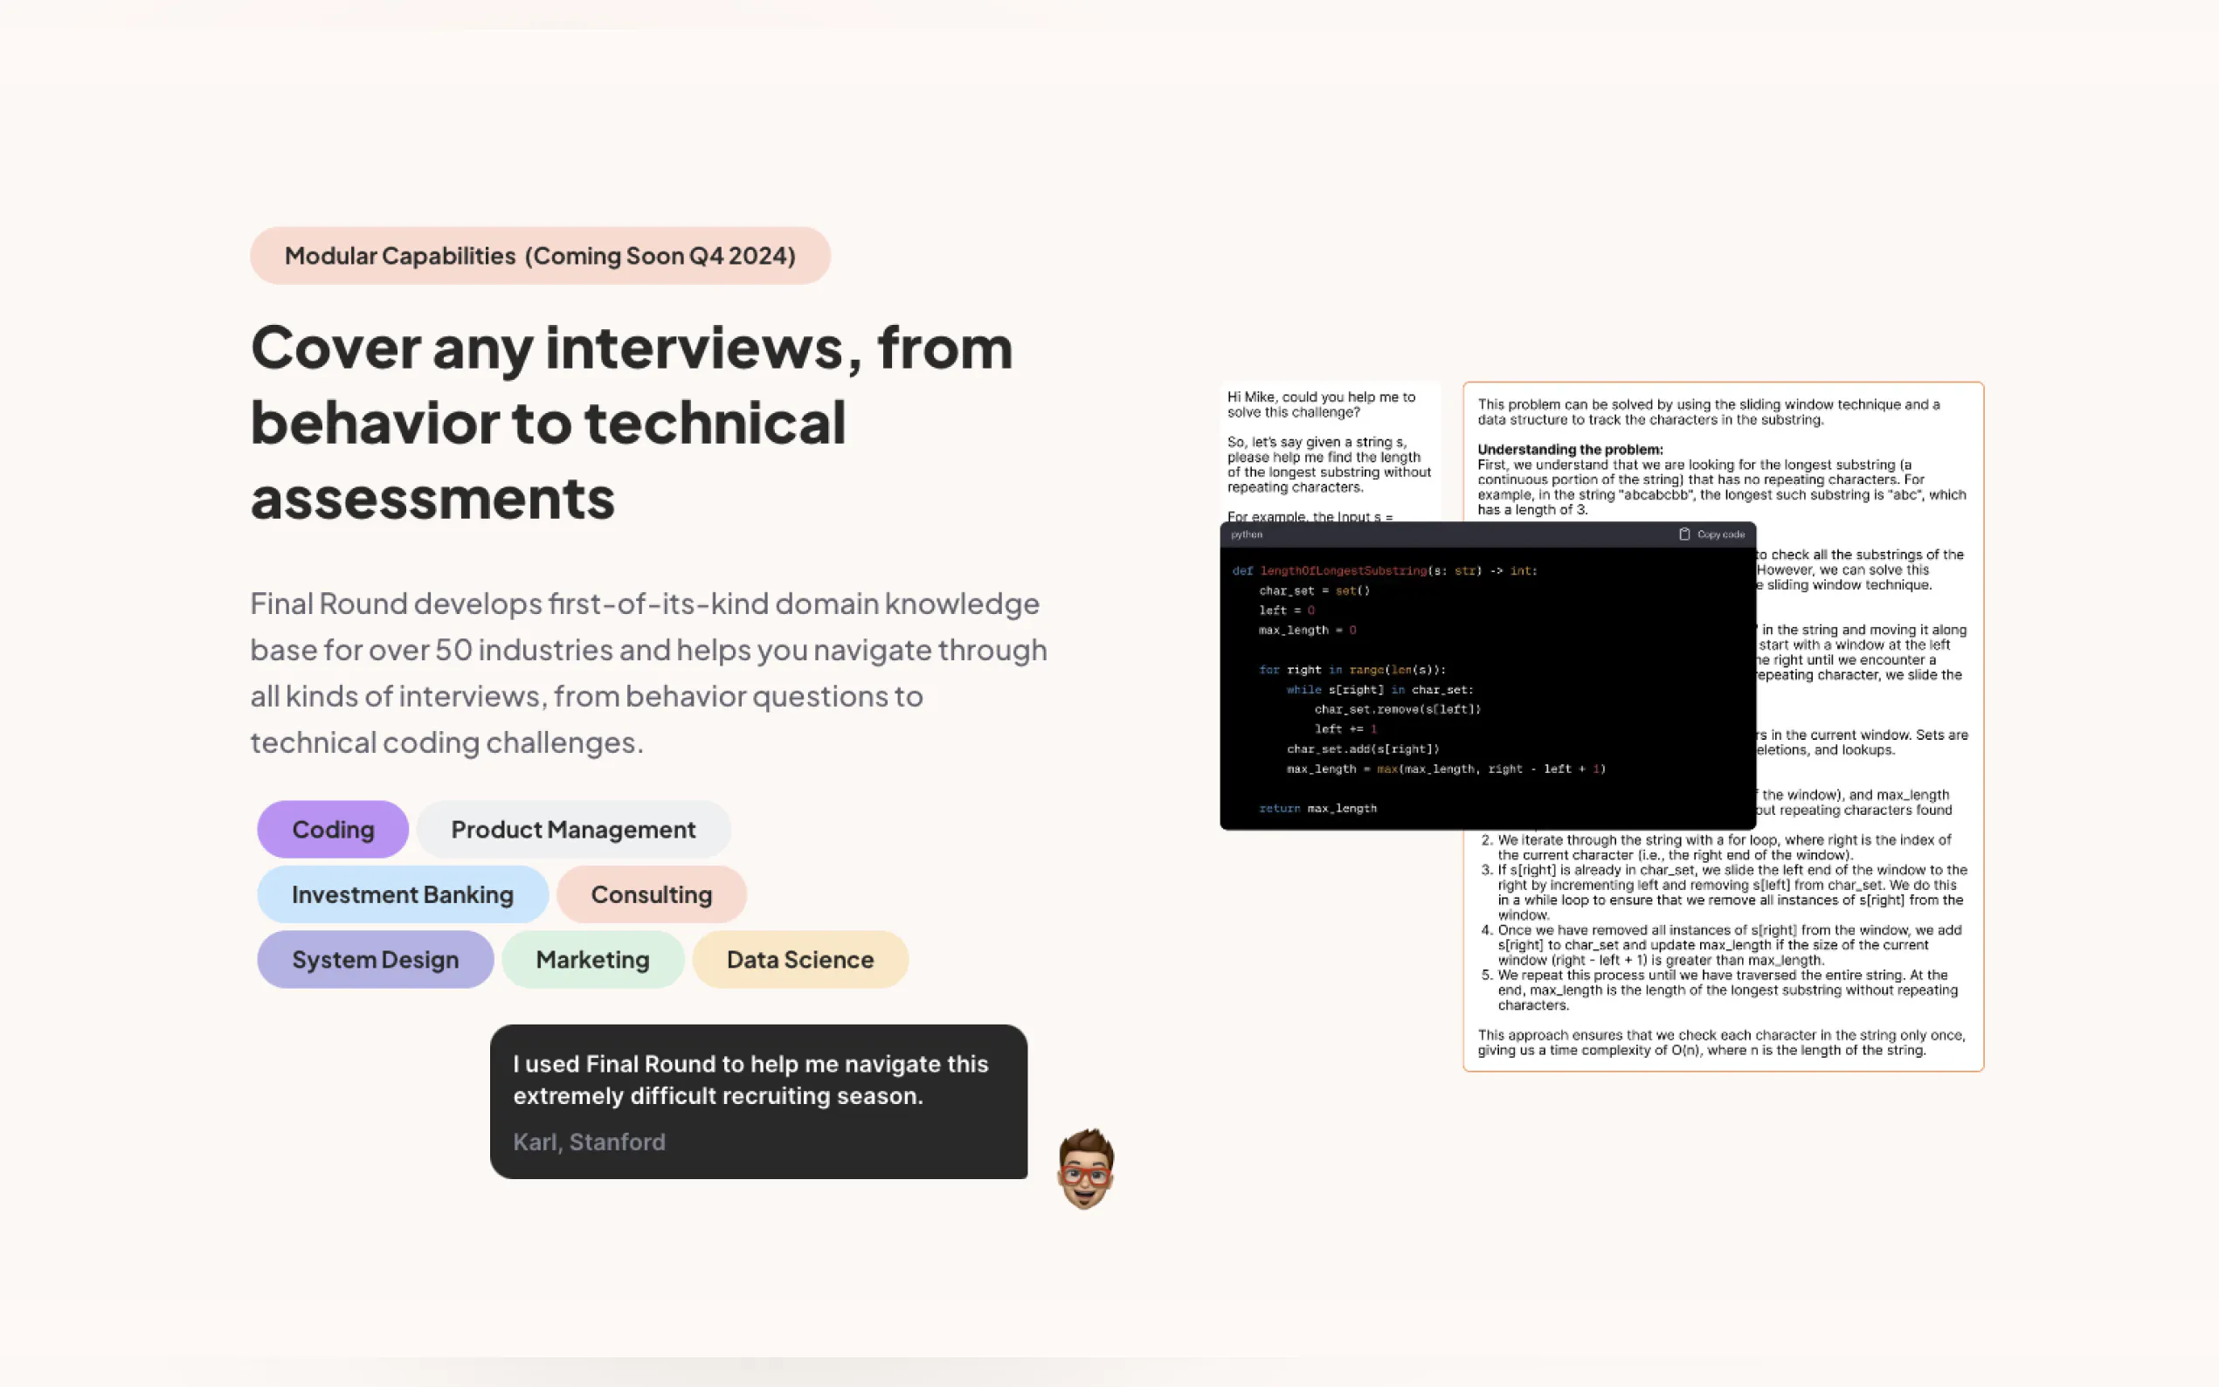
Task: Click the 'This approach ensures' closing paragraph
Action: coord(1722,1042)
